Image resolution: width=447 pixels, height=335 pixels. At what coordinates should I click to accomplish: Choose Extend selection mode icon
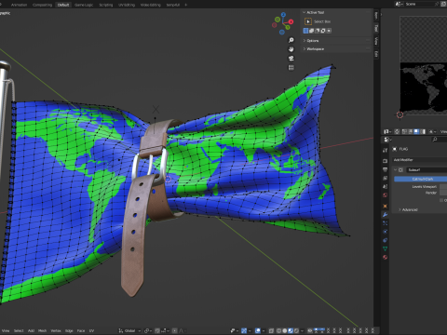311,31
